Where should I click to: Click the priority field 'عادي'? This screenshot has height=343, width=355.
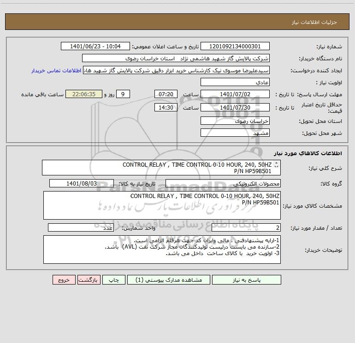coord(235,82)
